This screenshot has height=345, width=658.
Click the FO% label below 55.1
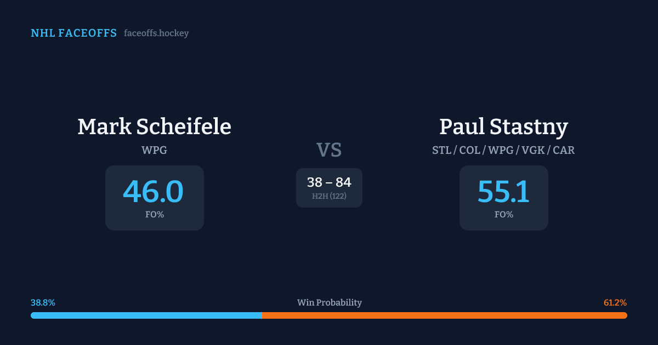503,215
